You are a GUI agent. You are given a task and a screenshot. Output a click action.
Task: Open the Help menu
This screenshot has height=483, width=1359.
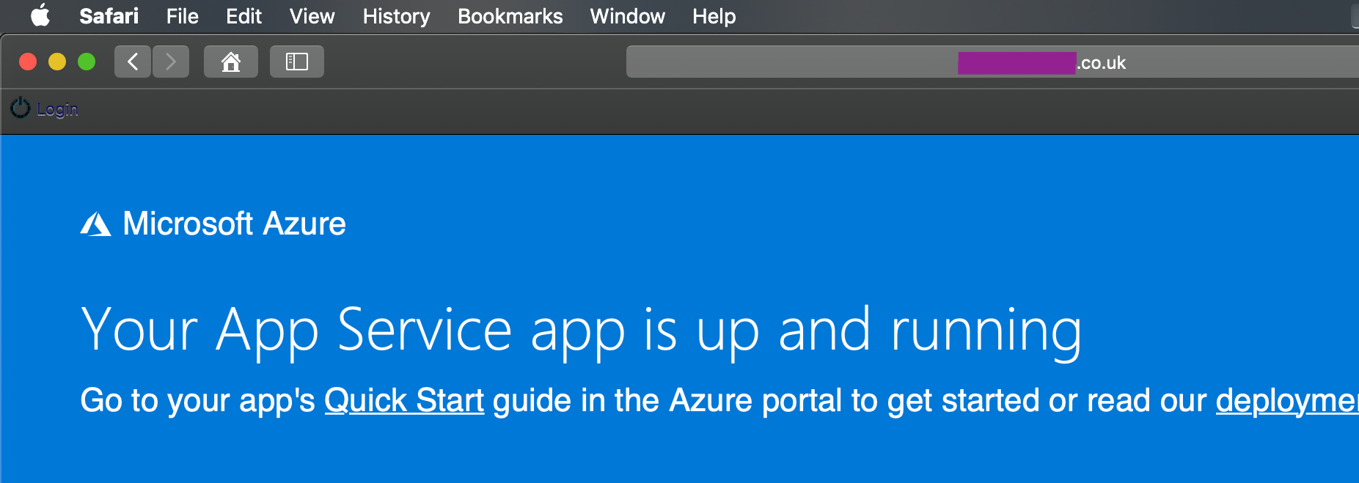[714, 16]
